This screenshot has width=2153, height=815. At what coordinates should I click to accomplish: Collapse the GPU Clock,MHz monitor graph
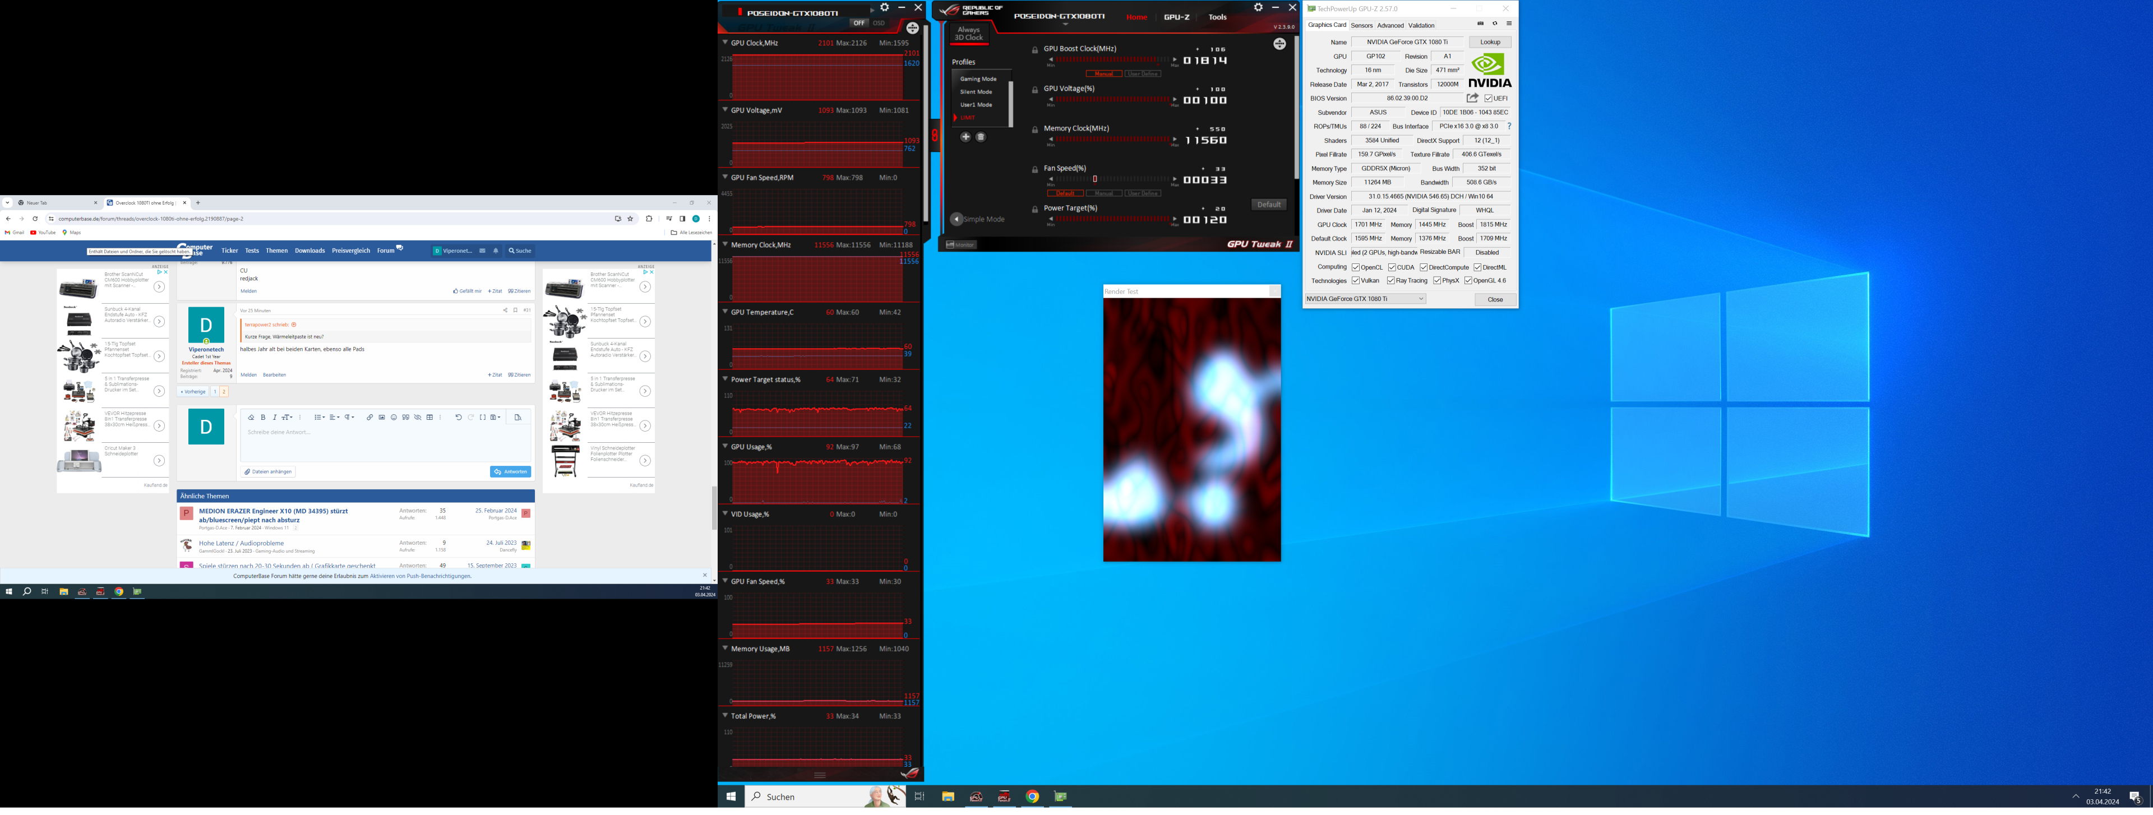[x=724, y=43]
